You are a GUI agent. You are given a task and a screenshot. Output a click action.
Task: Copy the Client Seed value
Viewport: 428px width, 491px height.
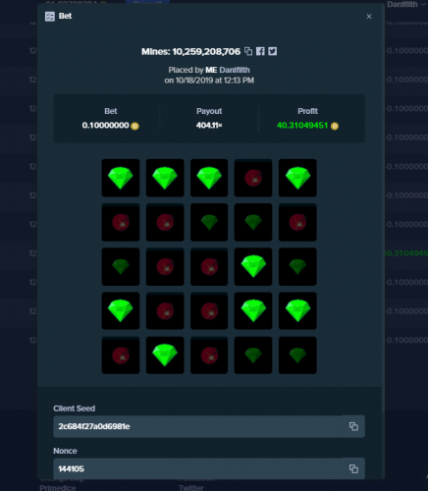(353, 426)
